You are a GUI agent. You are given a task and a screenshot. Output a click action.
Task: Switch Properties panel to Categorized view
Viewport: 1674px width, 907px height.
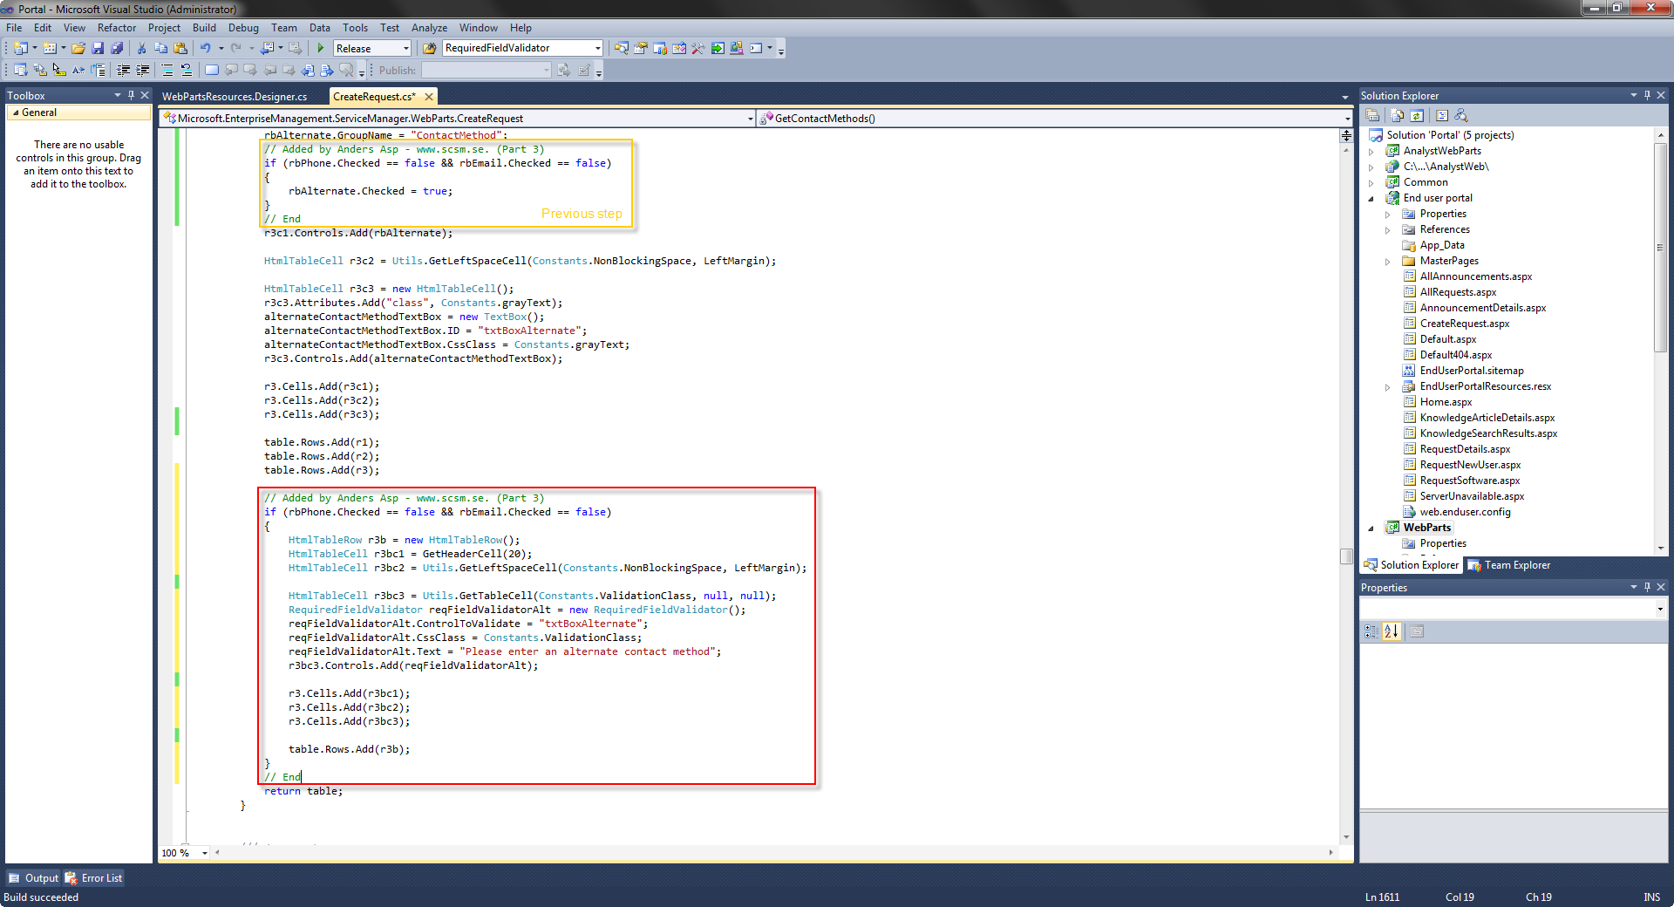pyautogui.click(x=1371, y=631)
